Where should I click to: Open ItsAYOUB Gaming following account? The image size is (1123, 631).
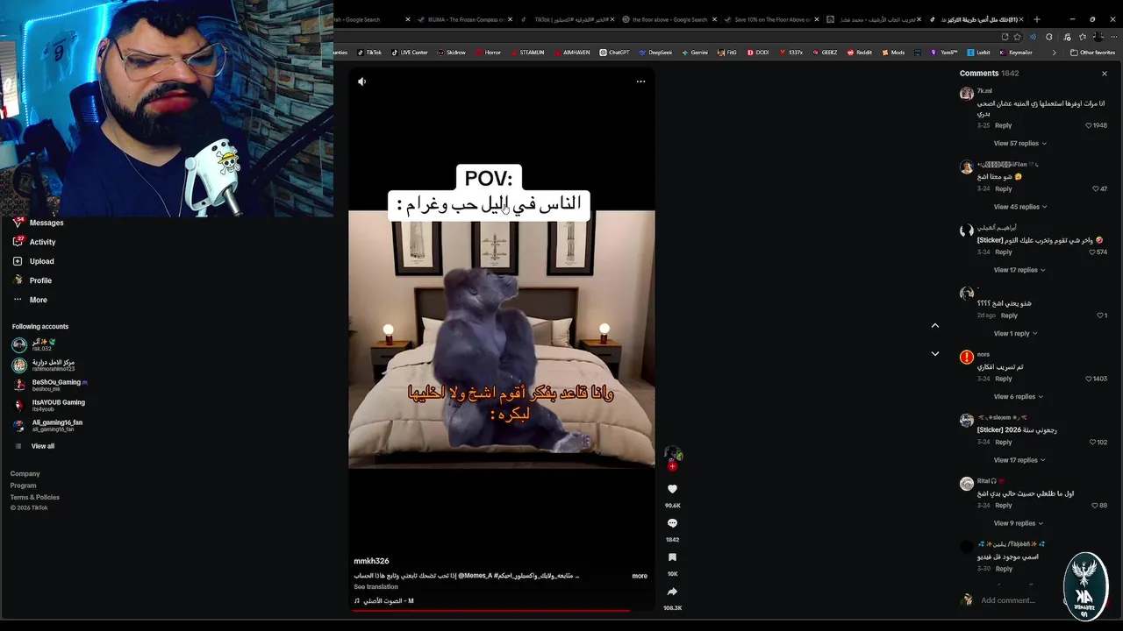click(48, 405)
